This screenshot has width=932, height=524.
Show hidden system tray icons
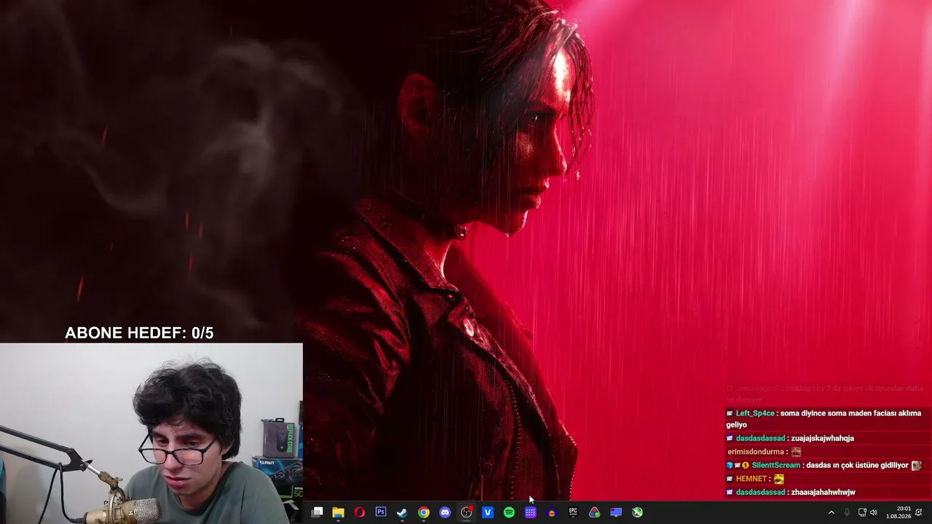click(x=832, y=512)
